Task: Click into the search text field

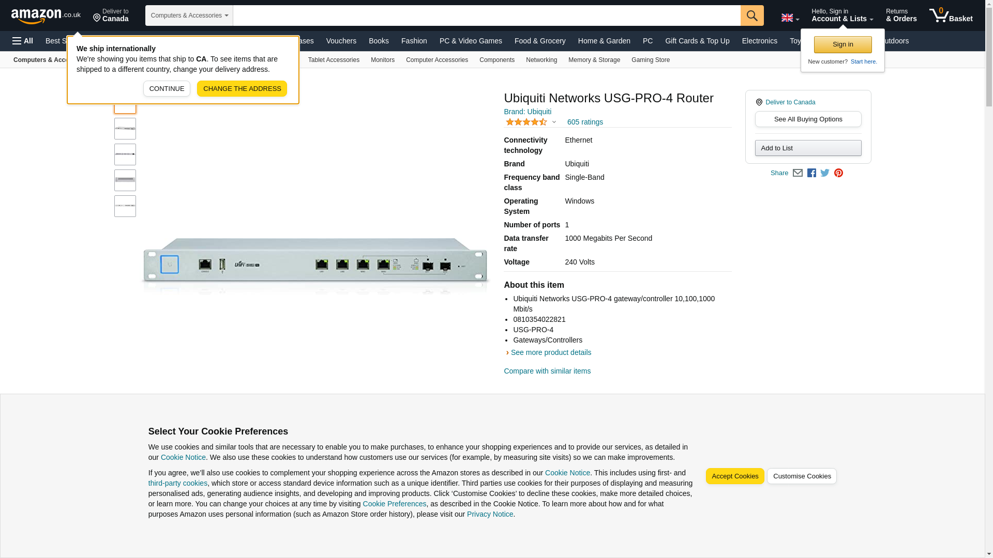Action: pyautogui.click(x=486, y=16)
